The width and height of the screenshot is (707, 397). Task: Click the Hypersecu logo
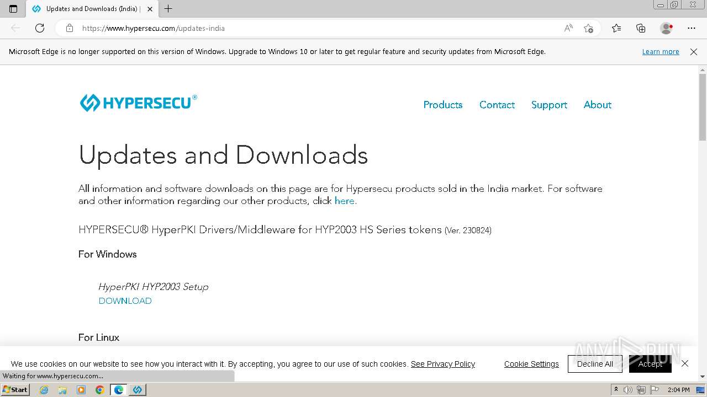coord(138,103)
